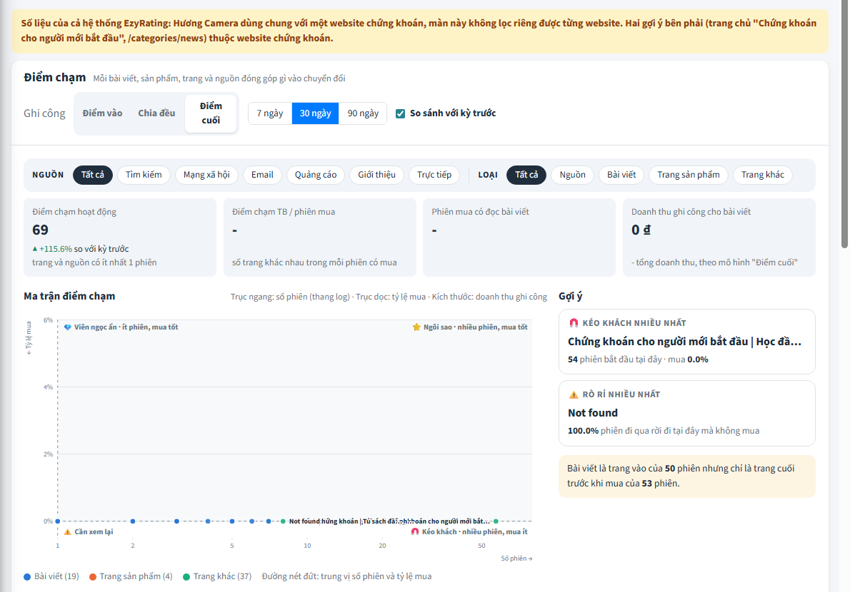
Task: Choose the "Nguồn" chip in the LOẠI filter
Action: point(572,175)
